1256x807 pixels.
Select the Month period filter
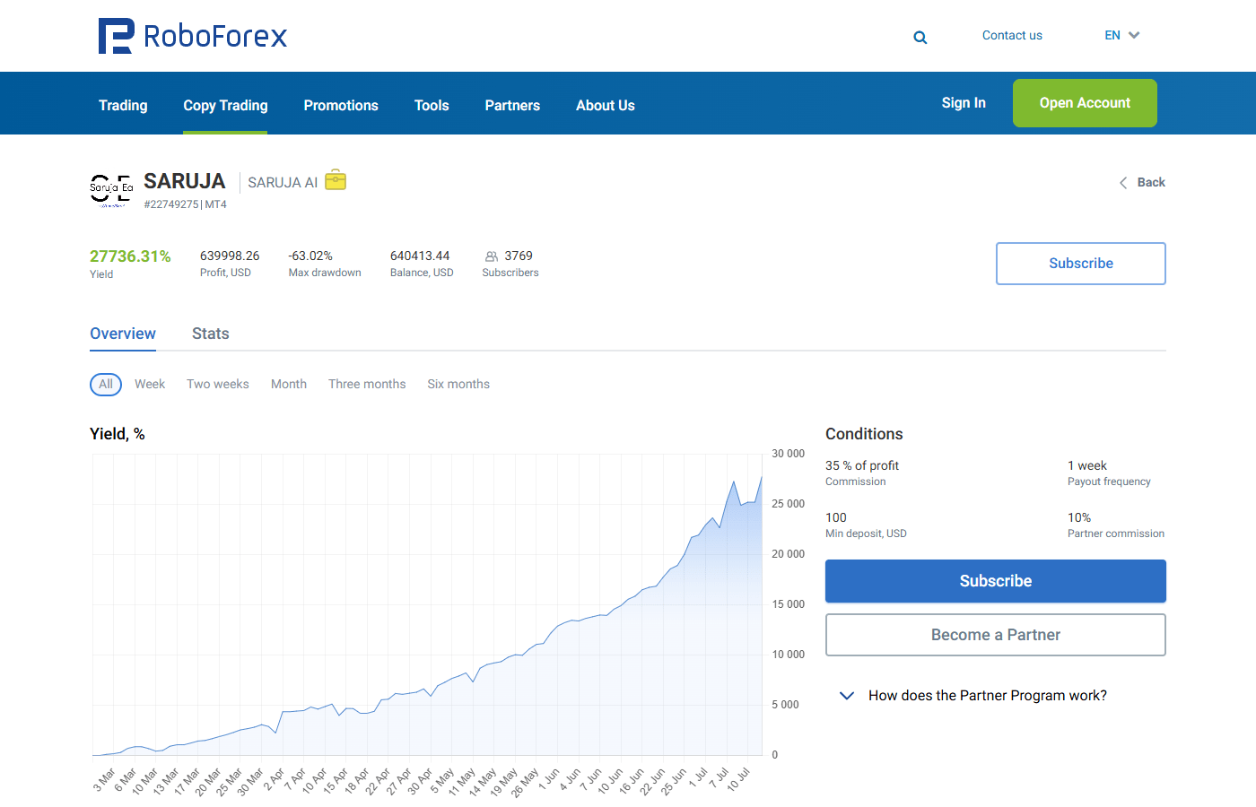click(289, 384)
